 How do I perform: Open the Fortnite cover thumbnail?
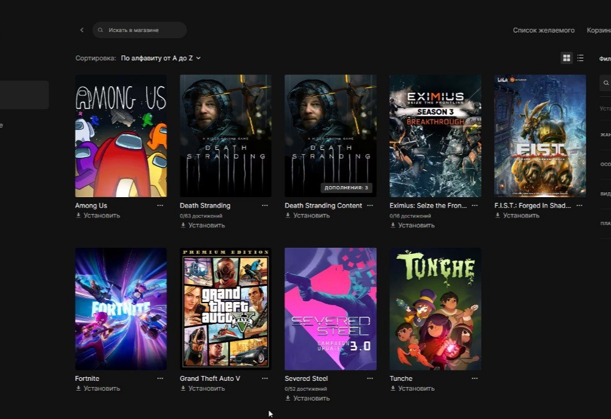(x=121, y=309)
